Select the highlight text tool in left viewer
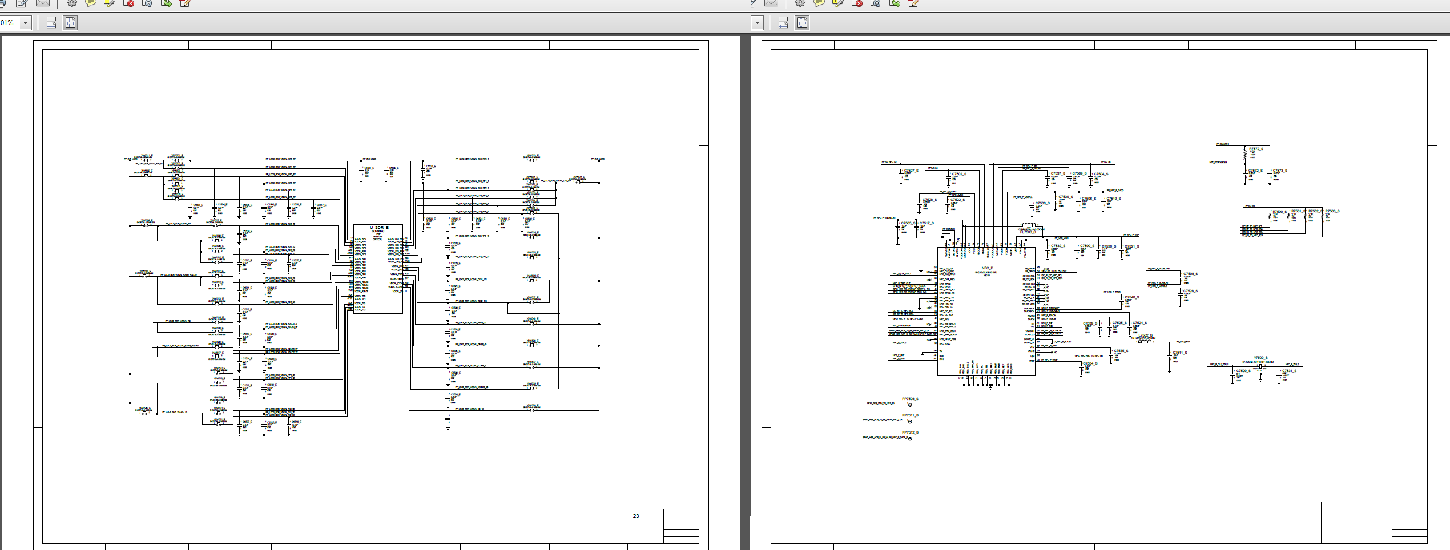This screenshot has width=1450, height=550. 110,3
